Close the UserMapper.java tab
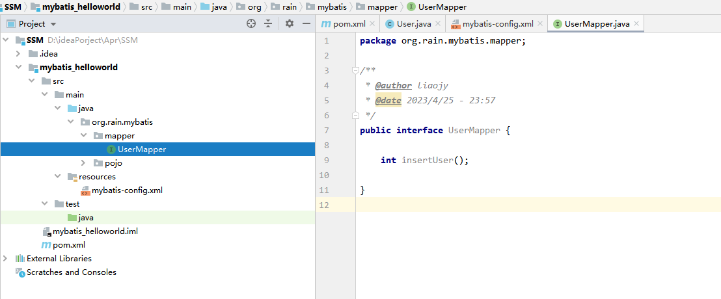Viewport: 721px width, 299px height. (x=636, y=24)
